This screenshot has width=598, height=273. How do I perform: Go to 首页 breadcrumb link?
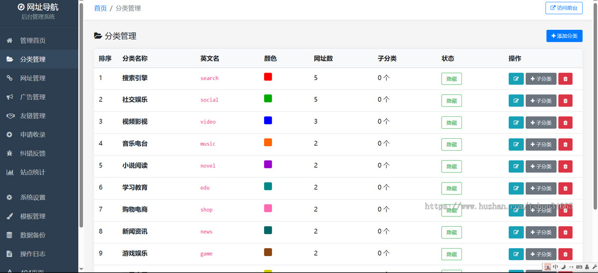point(100,8)
